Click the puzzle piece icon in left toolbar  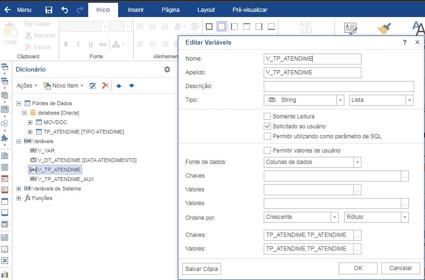[x=5, y=138]
